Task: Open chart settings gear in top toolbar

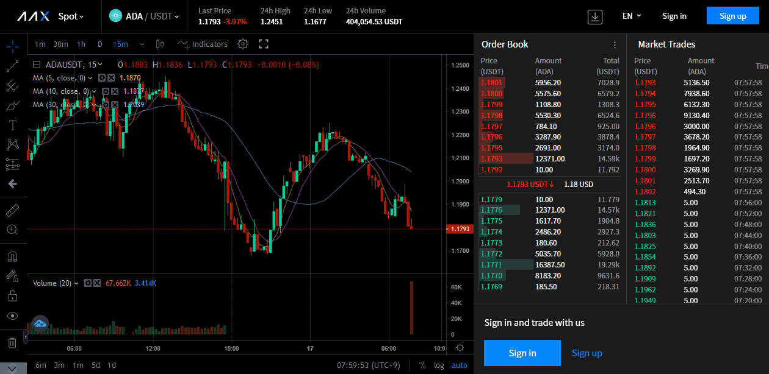Action: pyautogui.click(x=243, y=44)
